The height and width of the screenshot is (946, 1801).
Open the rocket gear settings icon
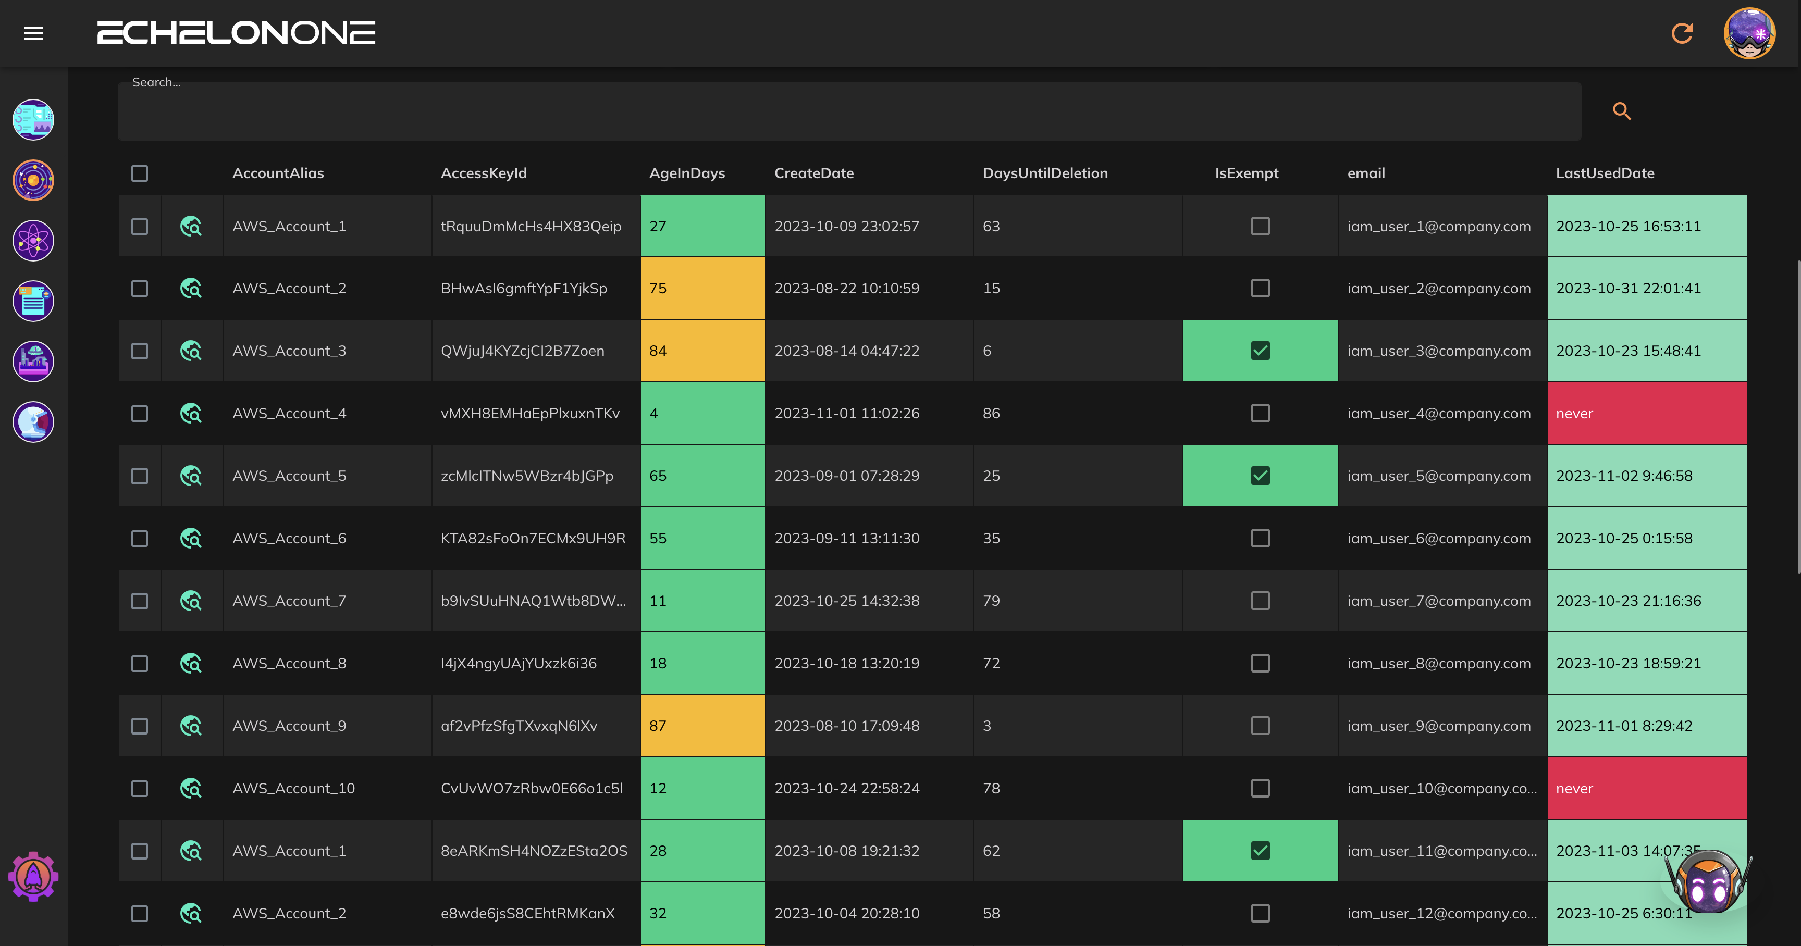(33, 876)
